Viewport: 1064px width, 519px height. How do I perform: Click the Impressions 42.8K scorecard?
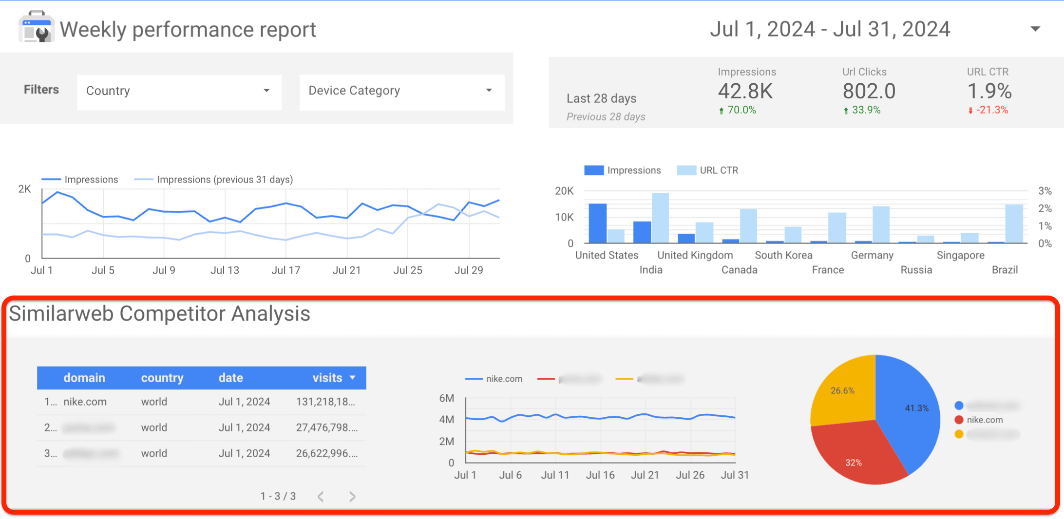pos(746,91)
